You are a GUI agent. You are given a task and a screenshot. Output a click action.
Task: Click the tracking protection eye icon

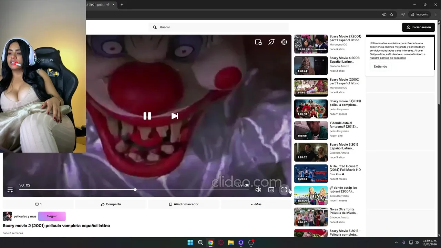(384, 14)
